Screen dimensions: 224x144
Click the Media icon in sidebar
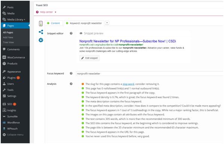pyautogui.click(x=4, y=13)
